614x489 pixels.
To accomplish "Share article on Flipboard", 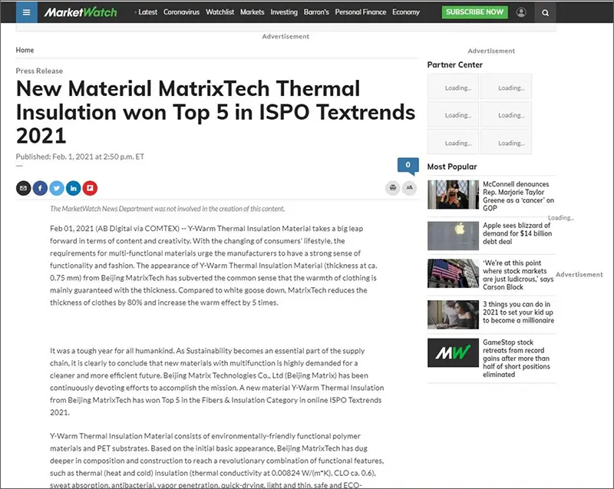I will [90, 188].
